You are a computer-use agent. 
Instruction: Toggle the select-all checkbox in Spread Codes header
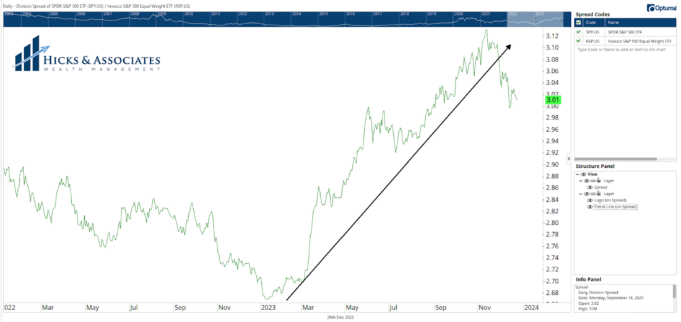[578, 22]
